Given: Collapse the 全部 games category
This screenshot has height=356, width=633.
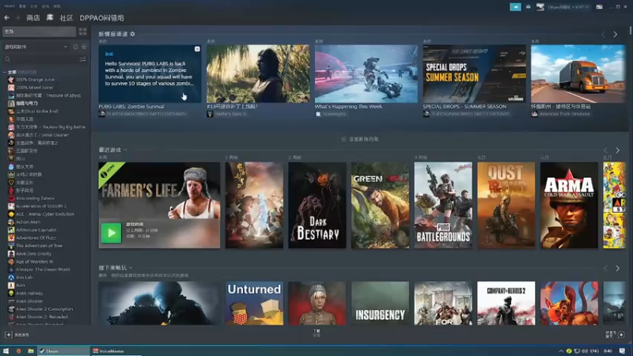Looking at the screenshot, I should point(5,72).
